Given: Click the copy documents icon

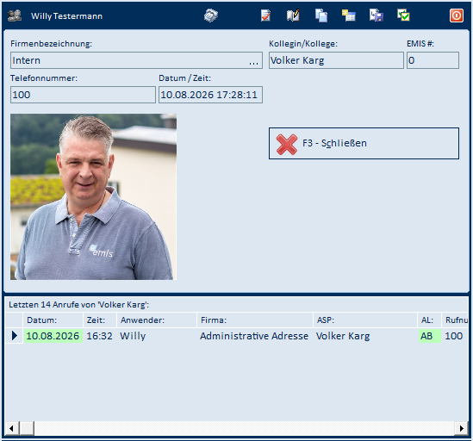Looking at the screenshot, I should [321, 16].
